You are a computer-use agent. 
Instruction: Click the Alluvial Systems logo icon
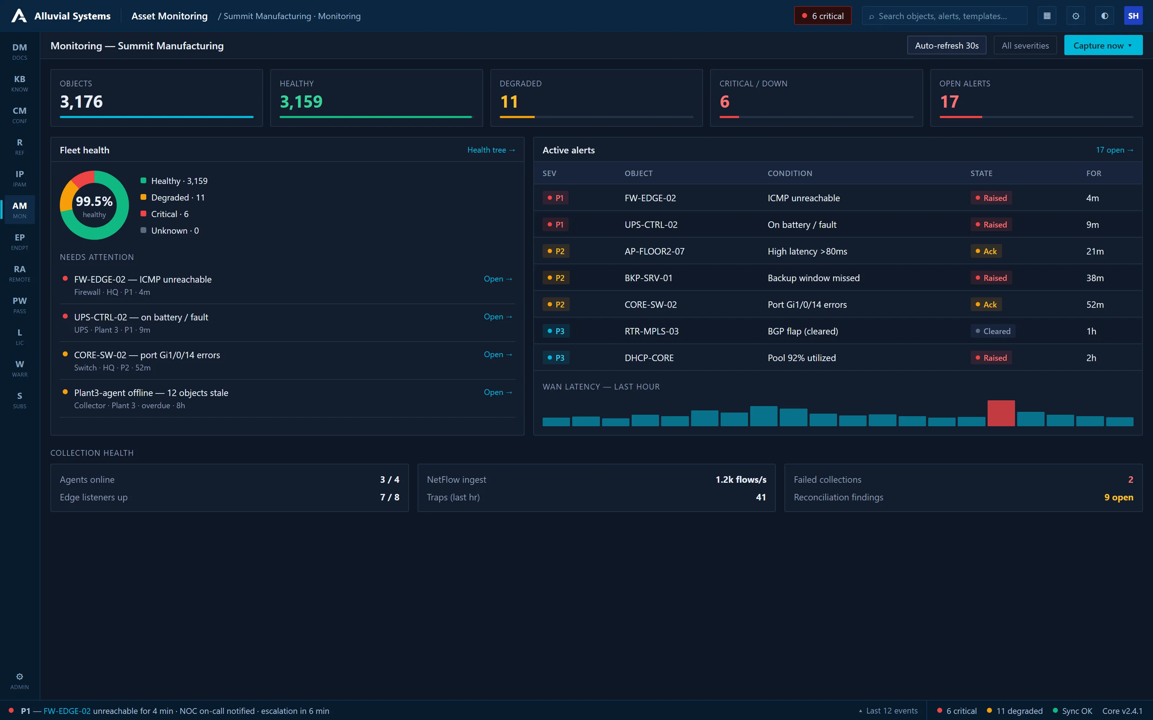pos(19,16)
